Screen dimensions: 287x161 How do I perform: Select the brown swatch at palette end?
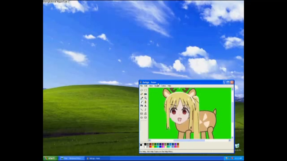click(178, 144)
